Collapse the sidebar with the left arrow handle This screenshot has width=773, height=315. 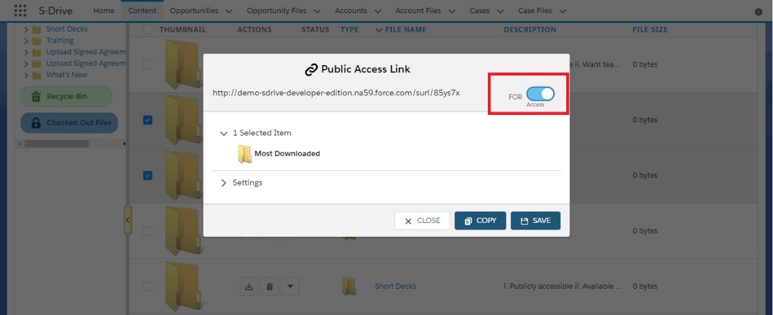128,220
